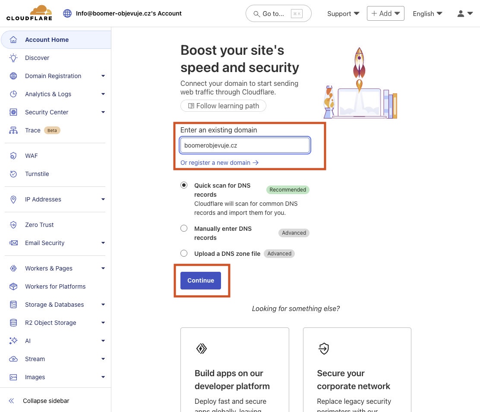The width and height of the screenshot is (480, 412).
Task: Click the Discover lightbulb icon
Action: coord(13,58)
